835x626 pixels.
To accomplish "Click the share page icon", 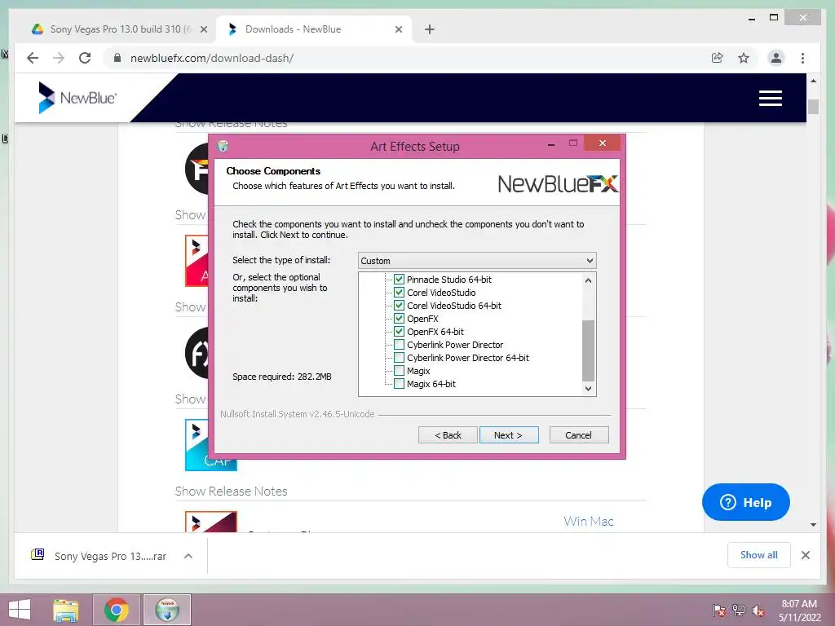I will (x=718, y=58).
